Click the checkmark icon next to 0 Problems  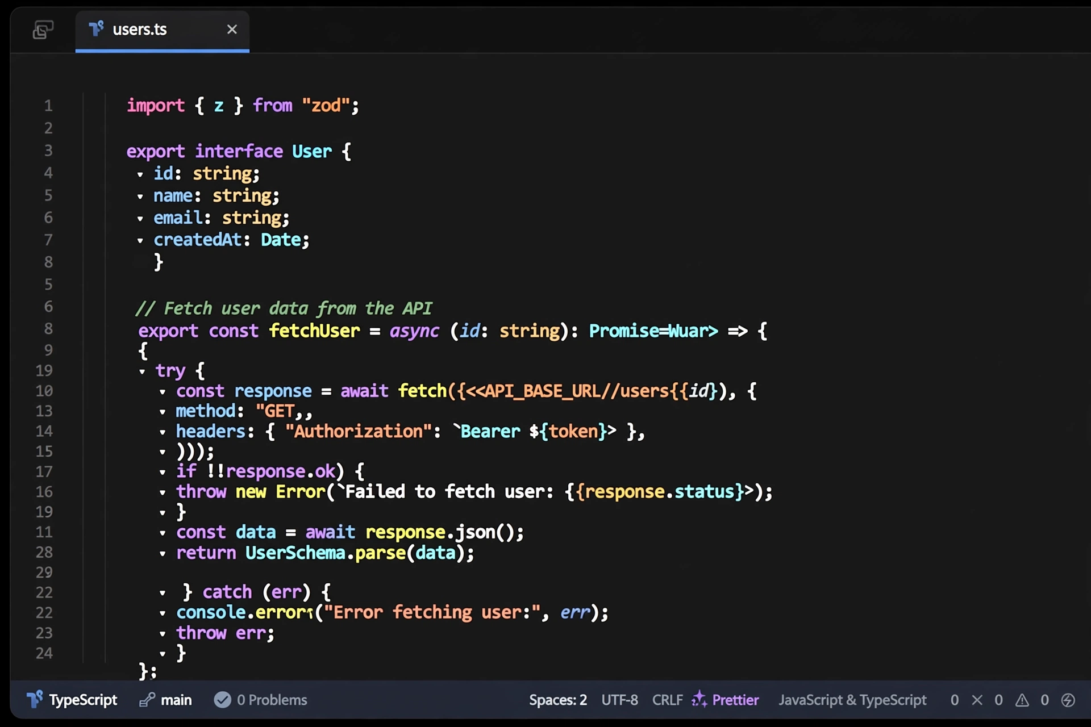tap(222, 700)
